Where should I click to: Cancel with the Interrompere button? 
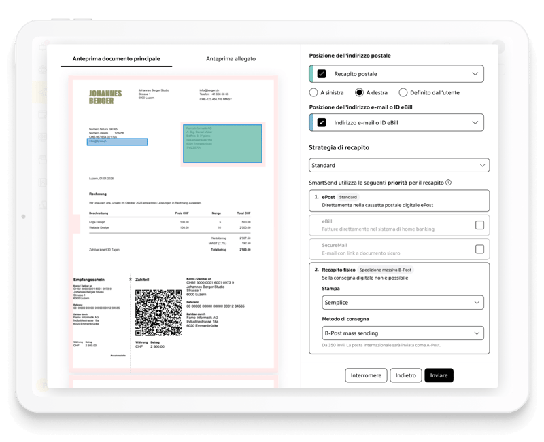pos(365,374)
